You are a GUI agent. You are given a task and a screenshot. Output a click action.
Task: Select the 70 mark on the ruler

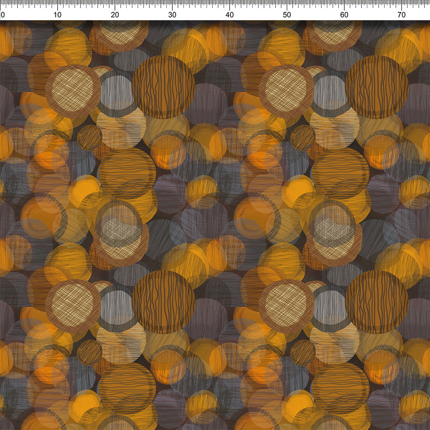pyautogui.click(x=402, y=15)
